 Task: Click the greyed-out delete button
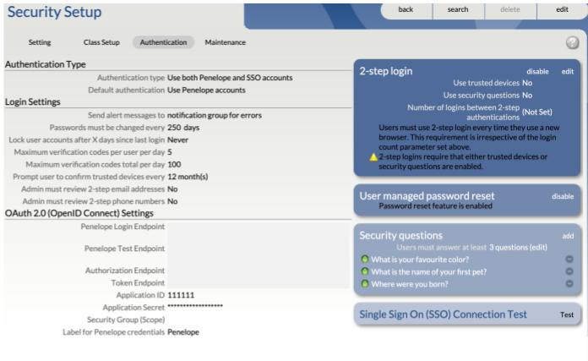coord(510,10)
